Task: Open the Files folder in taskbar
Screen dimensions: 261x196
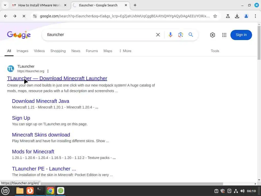Action: click(20, 191)
